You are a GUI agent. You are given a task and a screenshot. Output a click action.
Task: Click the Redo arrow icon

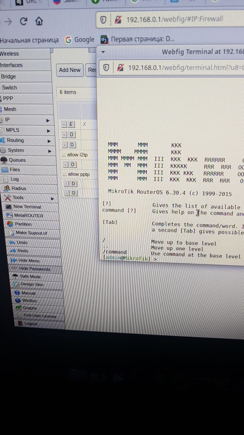pos(14,251)
